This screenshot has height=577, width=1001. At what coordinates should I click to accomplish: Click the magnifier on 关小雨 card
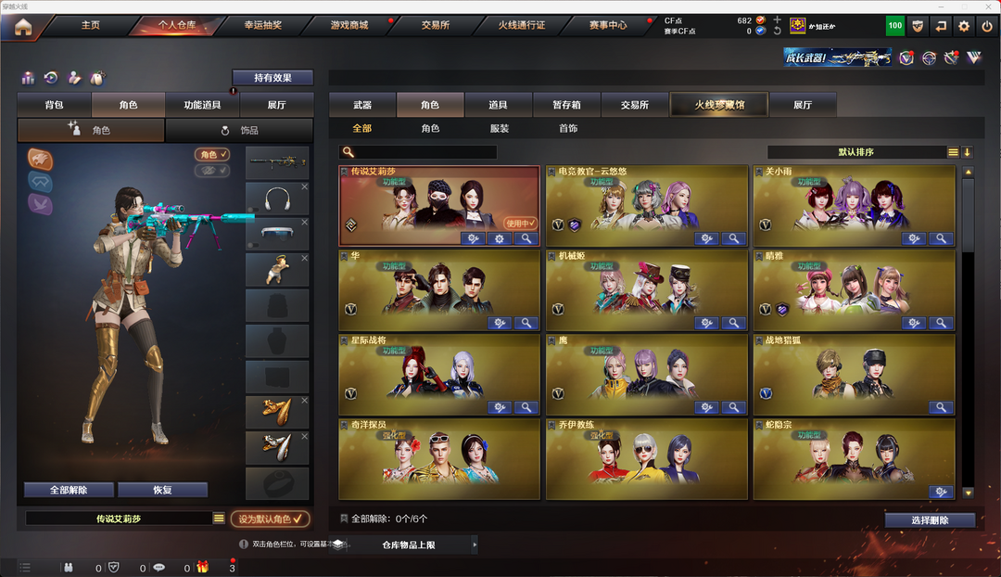coord(941,238)
